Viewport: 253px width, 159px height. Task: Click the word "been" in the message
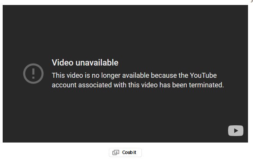click(x=179, y=85)
